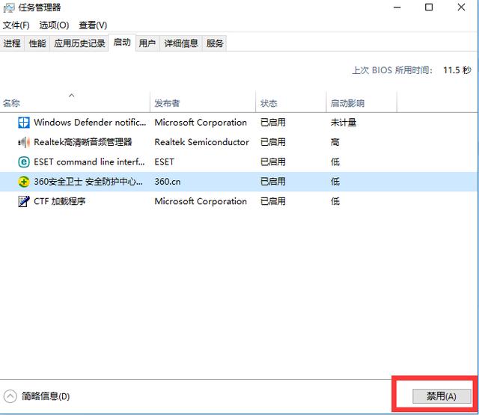
Task: Open the 选项(O) menu
Action: point(54,25)
